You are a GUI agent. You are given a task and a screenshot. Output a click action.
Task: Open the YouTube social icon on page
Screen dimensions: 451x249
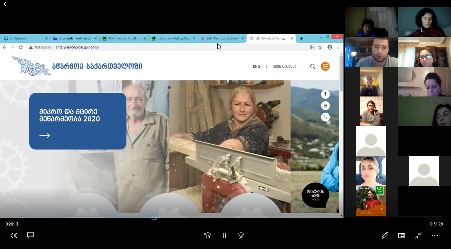tap(325, 106)
